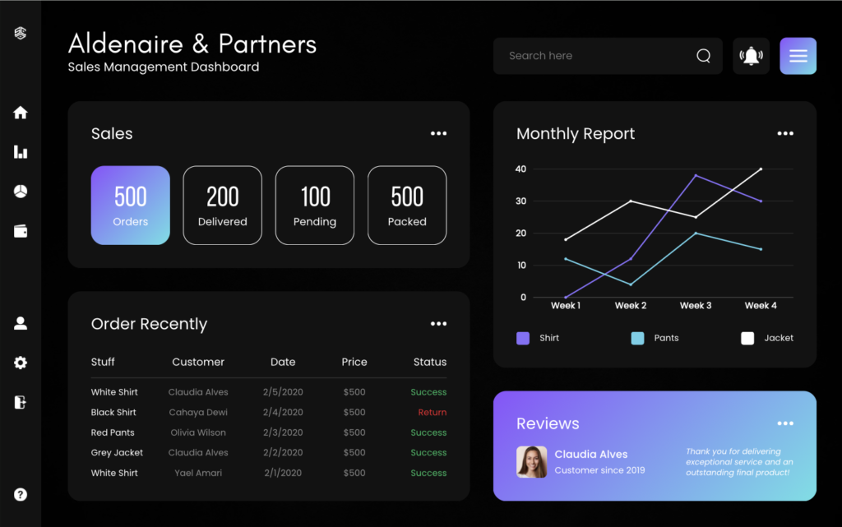Open the purple hamburger menu button
The height and width of the screenshot is (527, 842).
click(x=798, y=56)
